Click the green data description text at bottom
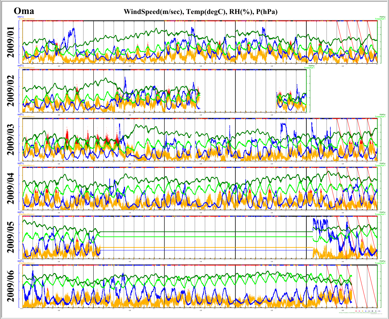The width and height of the screenshot is (389, 319). click(x=358, y=313)
